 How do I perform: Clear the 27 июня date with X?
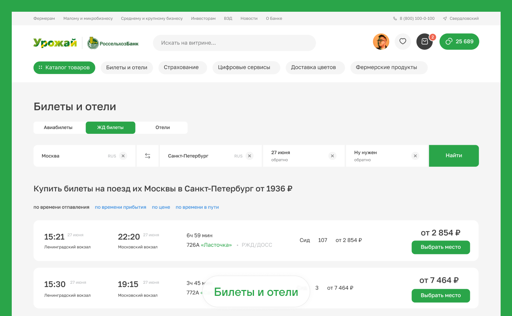click(332, 155)
